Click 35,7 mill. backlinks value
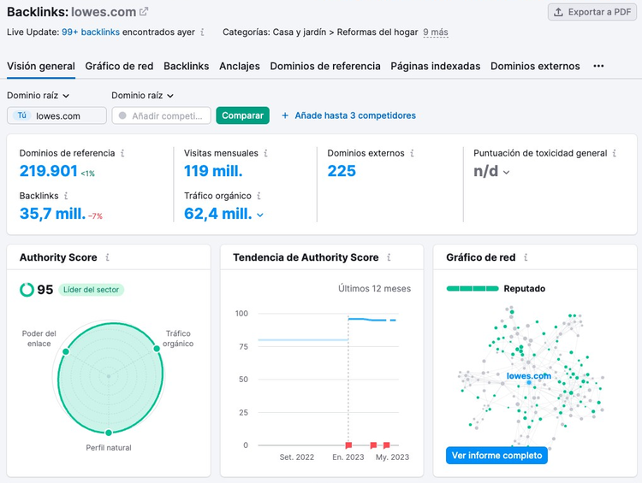Screen dimensions: 642x483 pos(52,214)
